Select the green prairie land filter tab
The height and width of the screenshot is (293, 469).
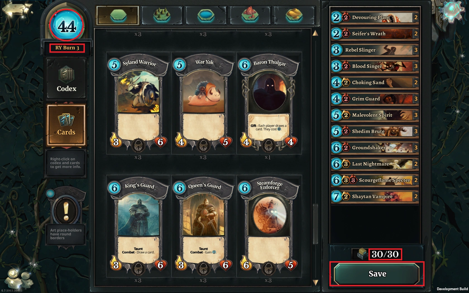tap(118, 15)
